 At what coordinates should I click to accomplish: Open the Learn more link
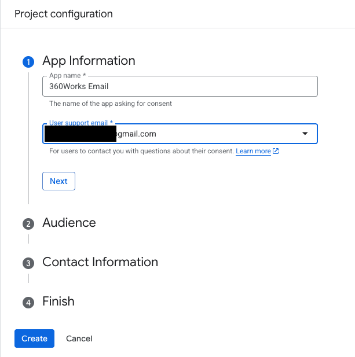click(x=253, y=151)
